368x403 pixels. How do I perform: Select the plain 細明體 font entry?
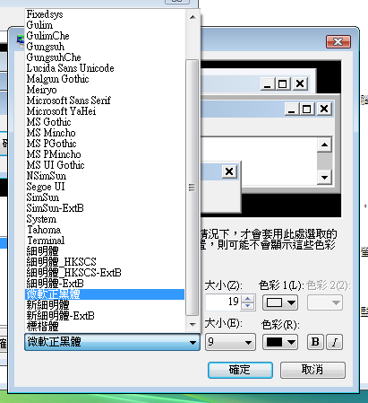pos(105,251)
